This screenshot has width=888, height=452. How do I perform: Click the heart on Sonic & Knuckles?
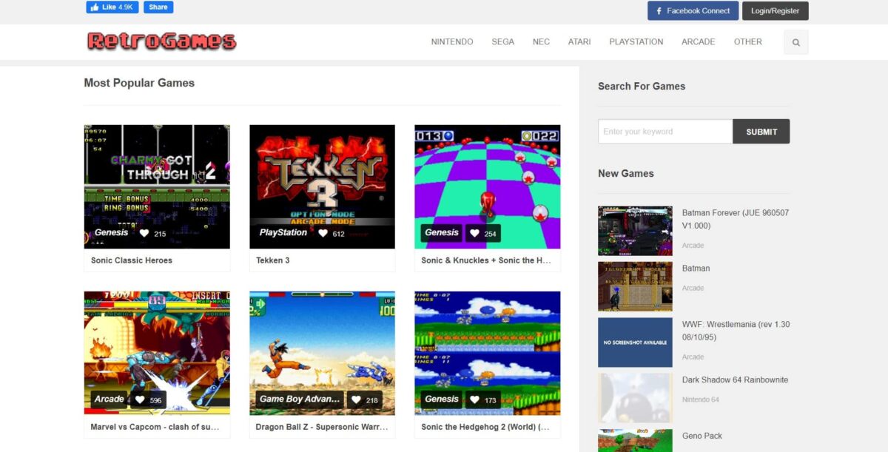(x=473, y=232)
